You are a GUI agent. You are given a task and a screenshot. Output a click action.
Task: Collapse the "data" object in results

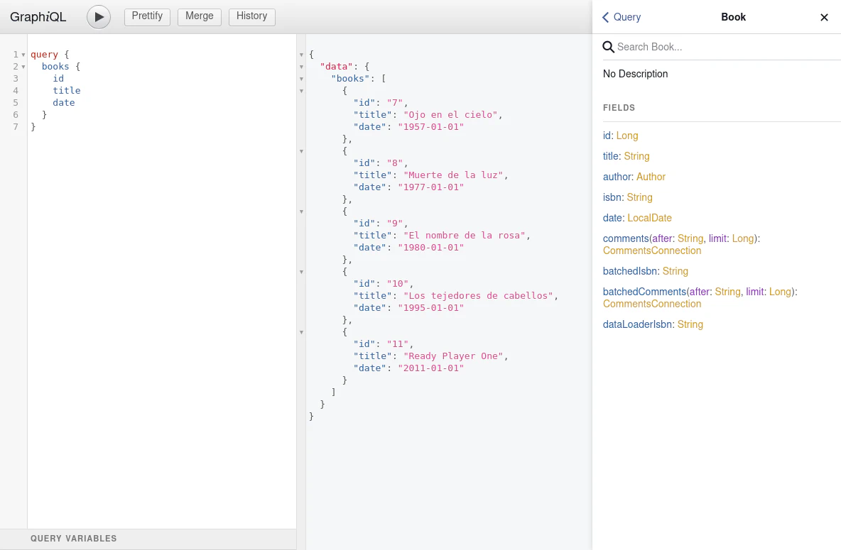tap(301, 67)
